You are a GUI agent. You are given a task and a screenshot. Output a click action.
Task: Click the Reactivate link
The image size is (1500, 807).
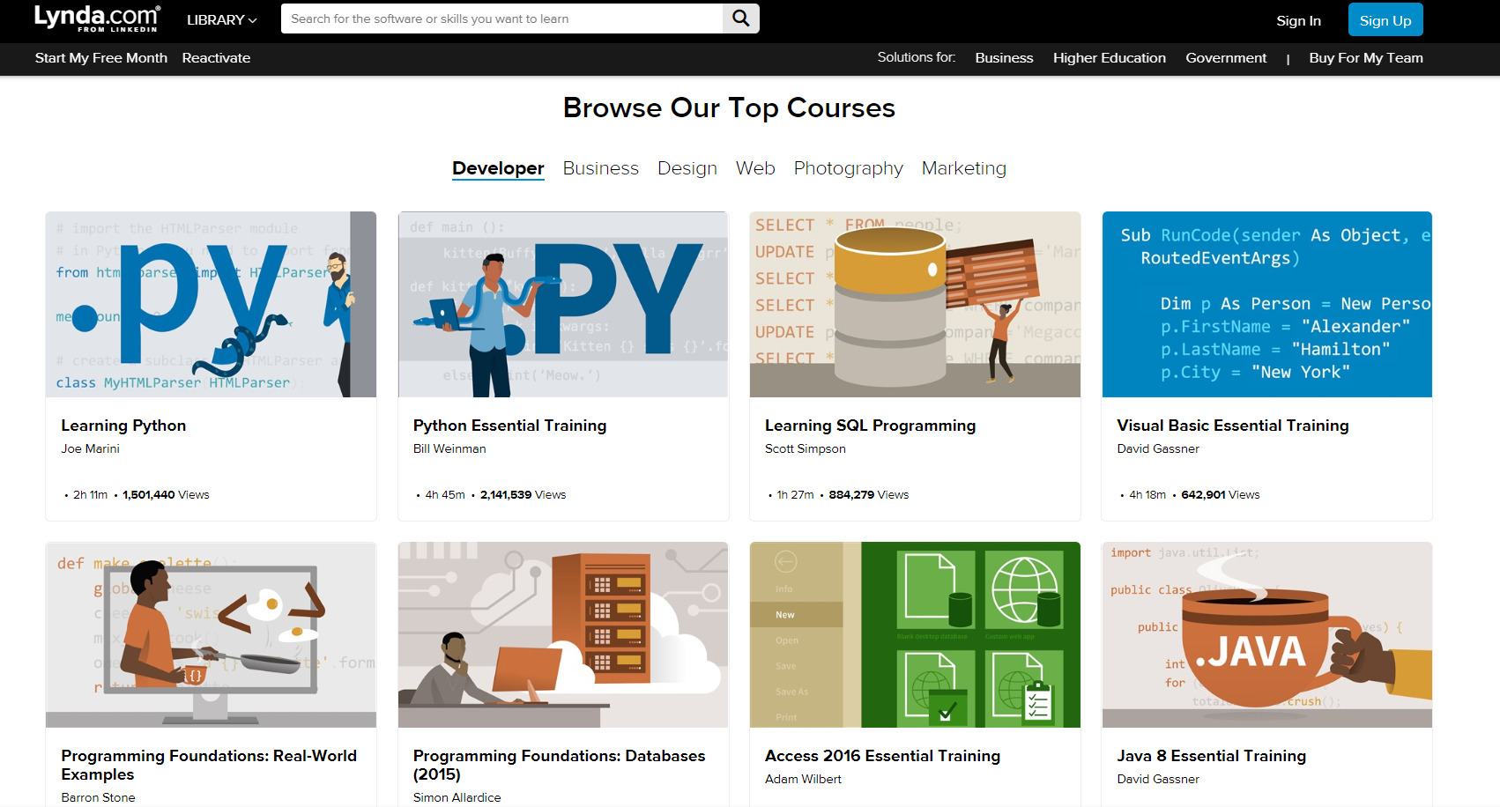tap(216, 58)
